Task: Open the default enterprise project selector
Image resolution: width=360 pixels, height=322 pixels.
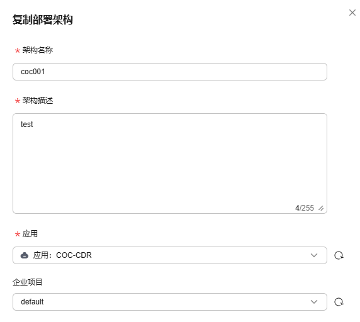Action: pyautogui.click(x=170, y=302)
